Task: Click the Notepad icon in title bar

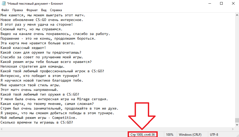Action: (x=4, y=3)
